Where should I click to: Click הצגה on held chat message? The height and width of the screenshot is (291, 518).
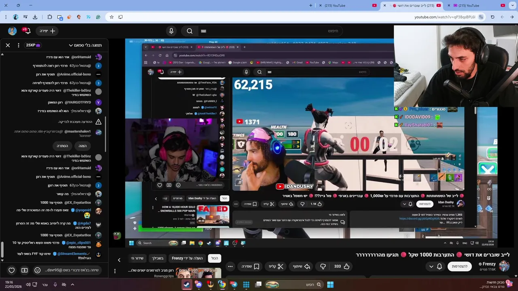[83, 146]
